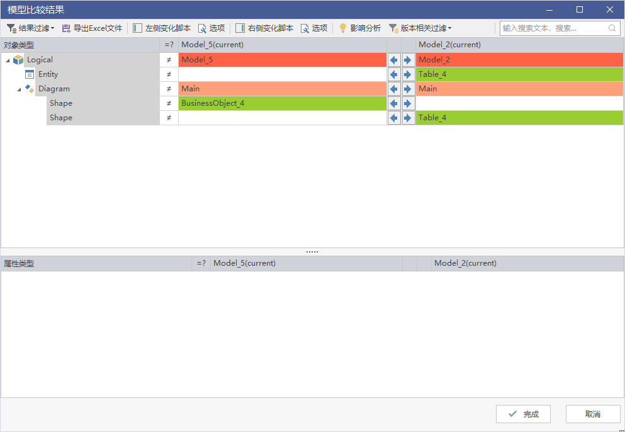
Task: Select the red Model_5 cell
Action: pyautogui.click(x=283, y=60)
